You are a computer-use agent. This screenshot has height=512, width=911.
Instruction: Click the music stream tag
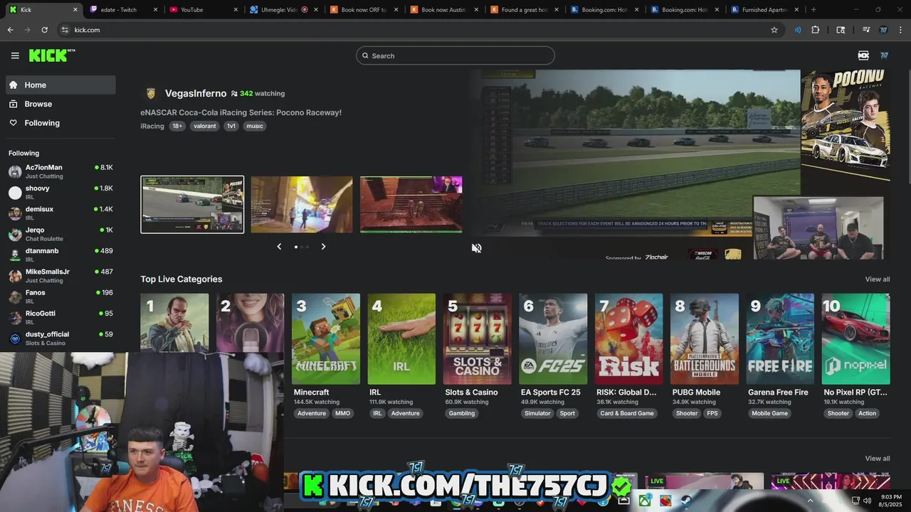[x=255, y=126]
